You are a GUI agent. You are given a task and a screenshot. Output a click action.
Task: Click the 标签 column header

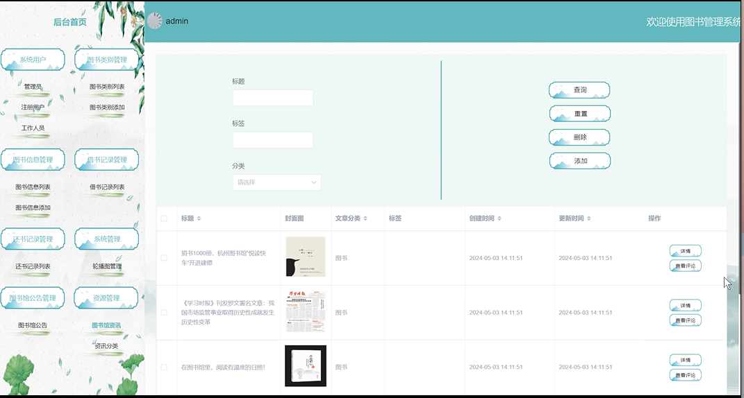click(x=395, y=218)
